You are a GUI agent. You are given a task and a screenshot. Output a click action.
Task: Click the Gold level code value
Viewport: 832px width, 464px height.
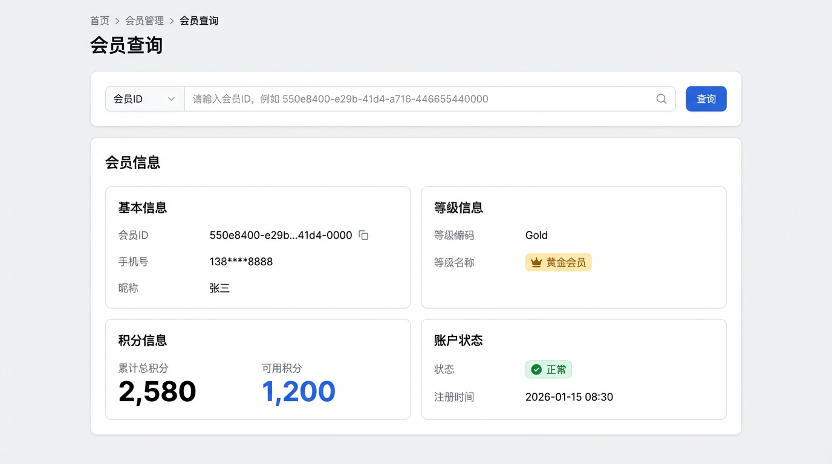tap(536, 235)
